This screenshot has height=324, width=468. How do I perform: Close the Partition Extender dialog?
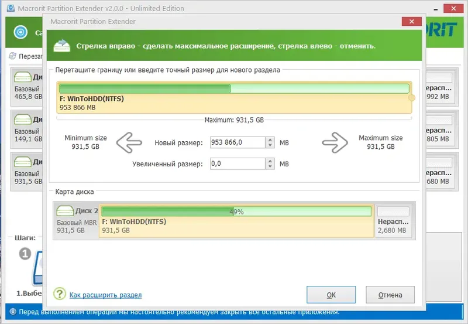(x=412, y=22)
